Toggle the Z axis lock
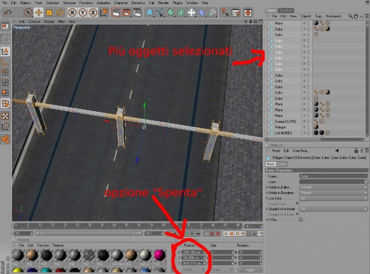The height and width of the screenshot is (274, 370). click(93, 13)
